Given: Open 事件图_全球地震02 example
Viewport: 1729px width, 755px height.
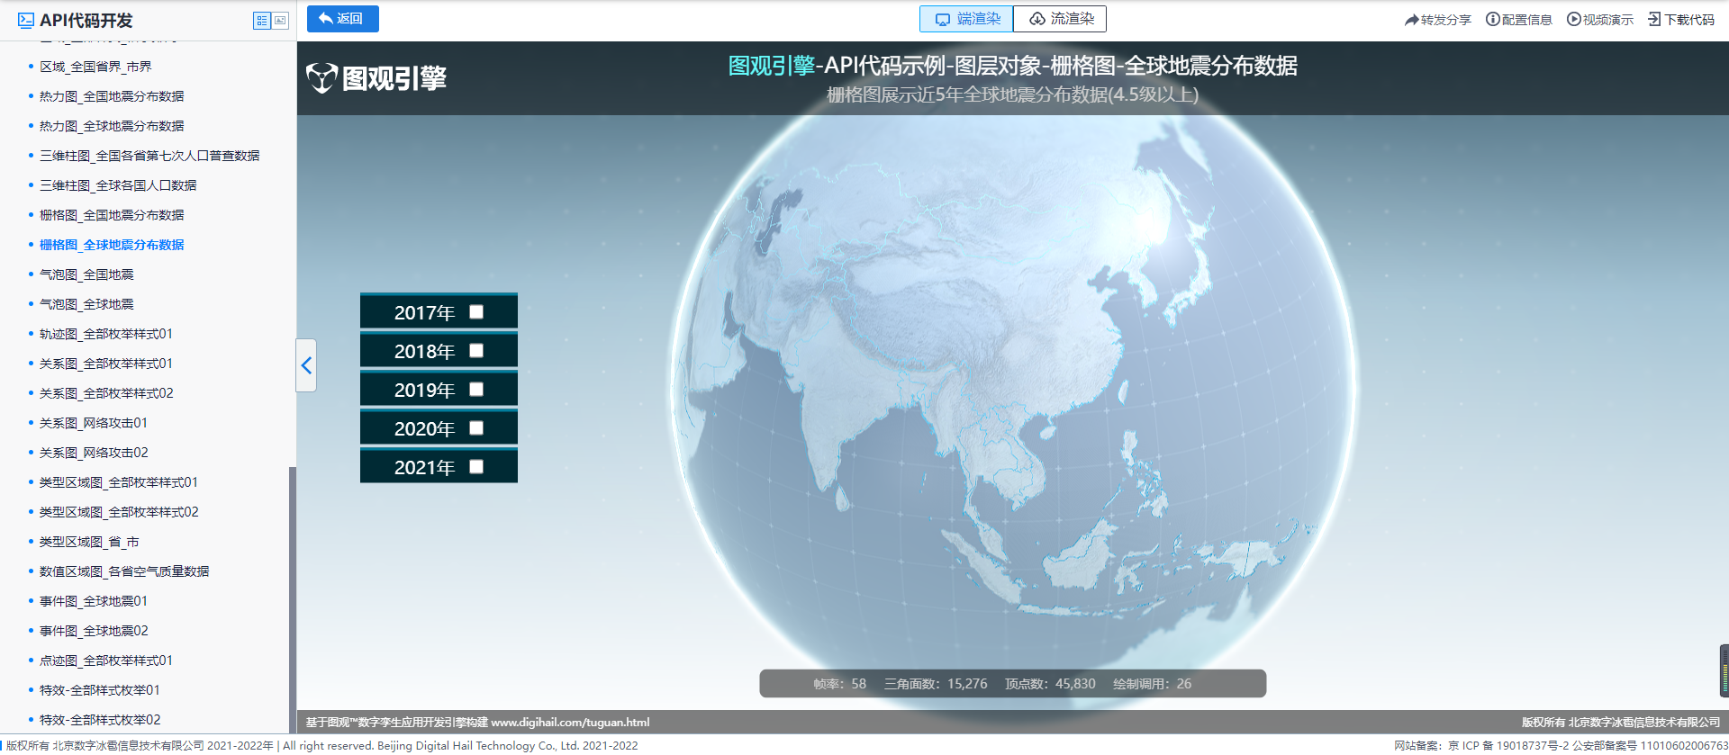Looking at the screenshot, I should tap(94, 631).
